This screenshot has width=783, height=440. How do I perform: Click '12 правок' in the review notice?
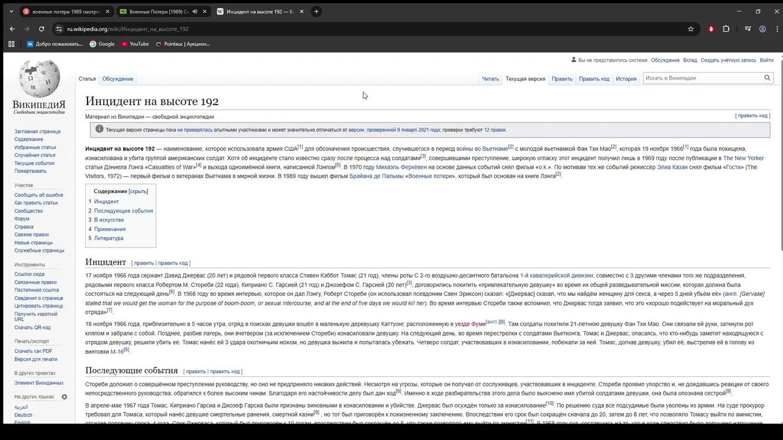click(x=495, y=130)
